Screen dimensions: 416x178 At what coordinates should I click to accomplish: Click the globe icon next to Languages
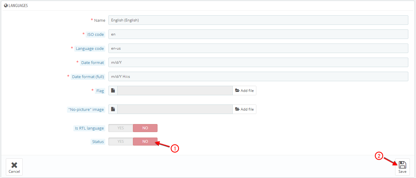pos(6,6)
